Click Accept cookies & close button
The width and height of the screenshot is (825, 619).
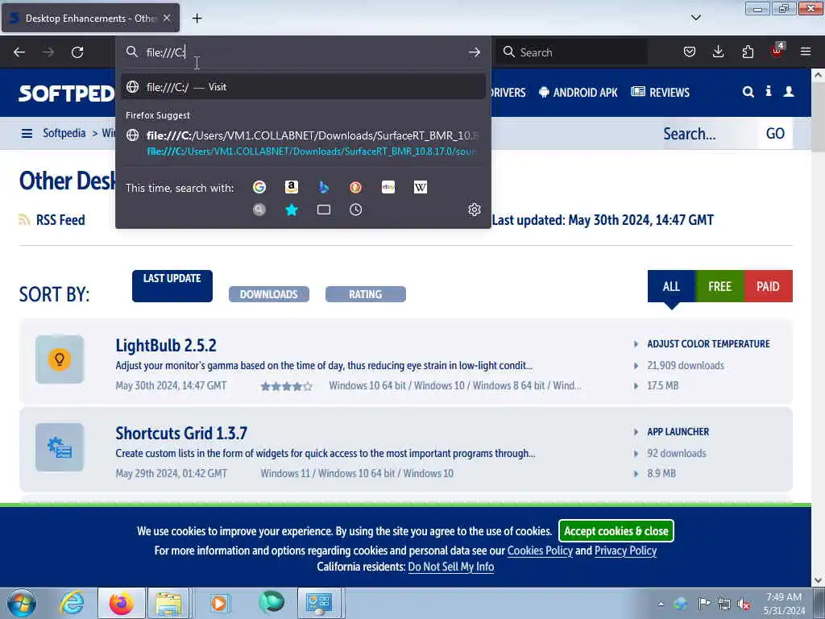(616, 531)
